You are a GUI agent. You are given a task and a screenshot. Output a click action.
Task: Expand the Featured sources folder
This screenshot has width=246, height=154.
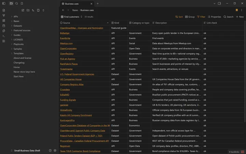pos(12,30)
